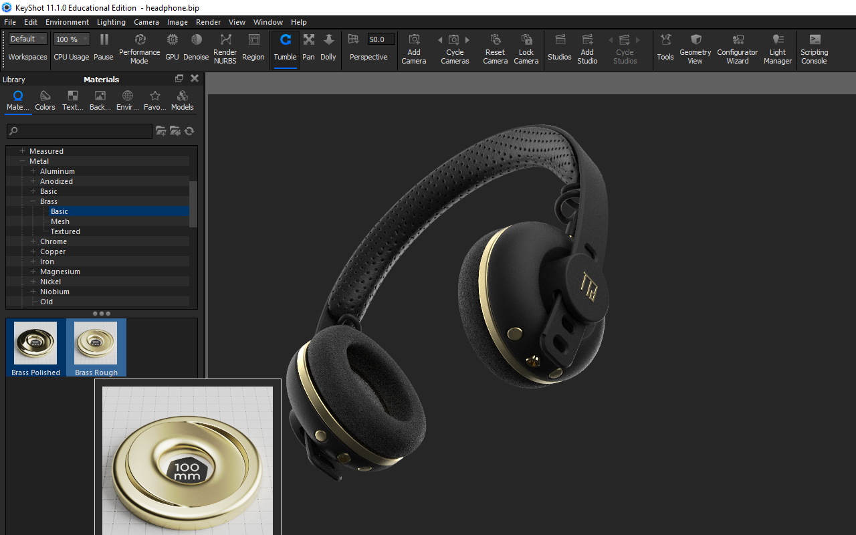Pause the real-time render
This screenshot has width=856, height=535.
[104, 47]
